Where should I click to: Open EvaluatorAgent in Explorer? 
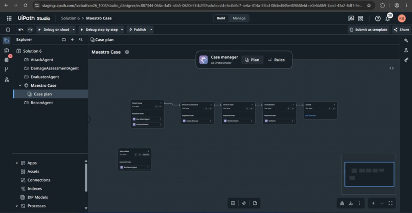pyautogui.click(x=44, y=77)
